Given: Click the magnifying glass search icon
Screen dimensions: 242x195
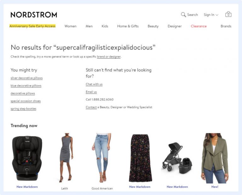Looking at the screenshot, I should (183, 15).
